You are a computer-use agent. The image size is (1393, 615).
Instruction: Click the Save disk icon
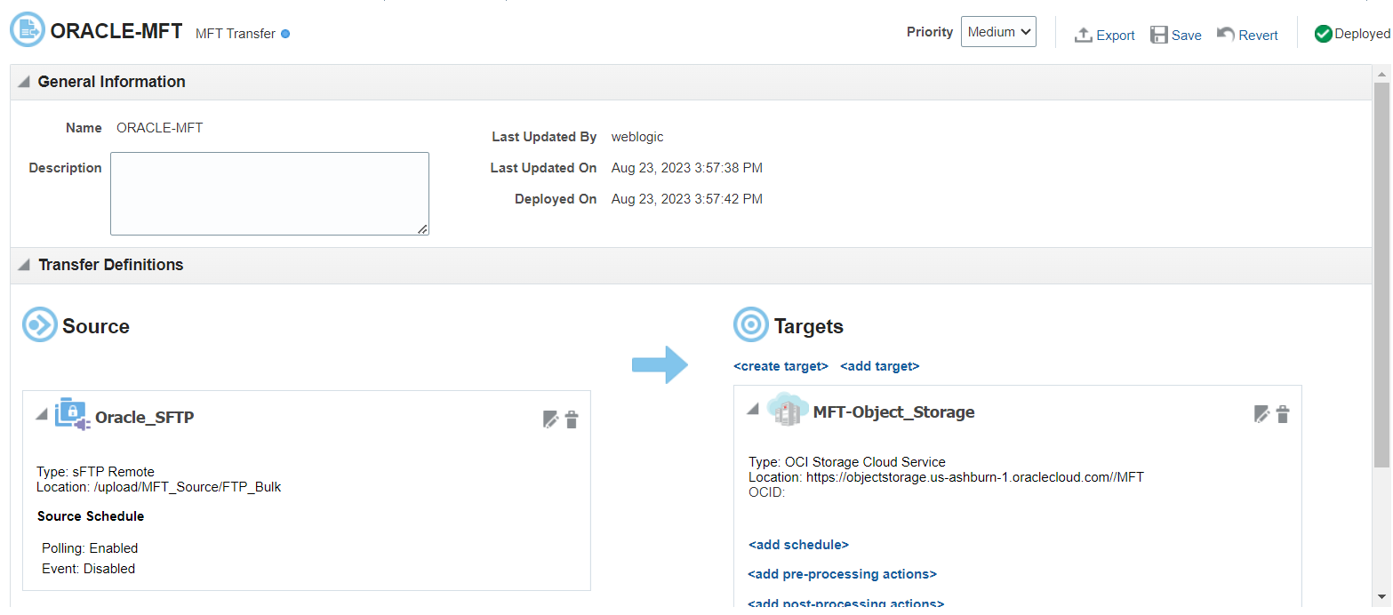1159,35
